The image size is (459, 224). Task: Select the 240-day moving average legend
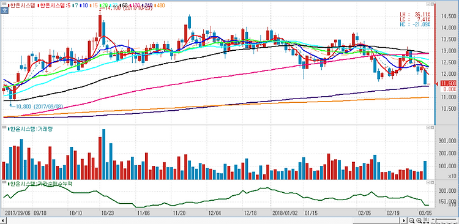147,6
